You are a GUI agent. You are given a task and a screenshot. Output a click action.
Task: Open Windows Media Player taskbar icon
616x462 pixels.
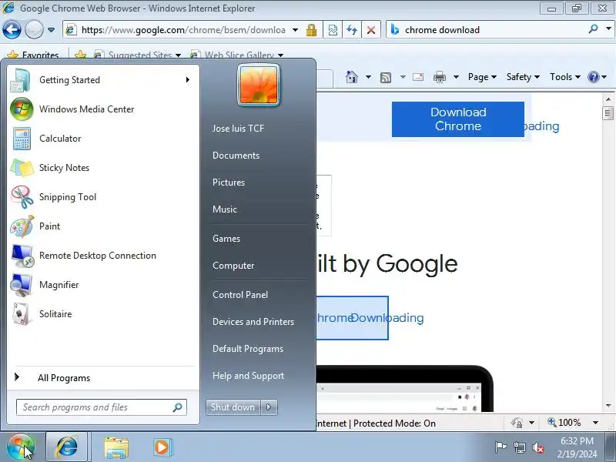click(x=162, y=447)
